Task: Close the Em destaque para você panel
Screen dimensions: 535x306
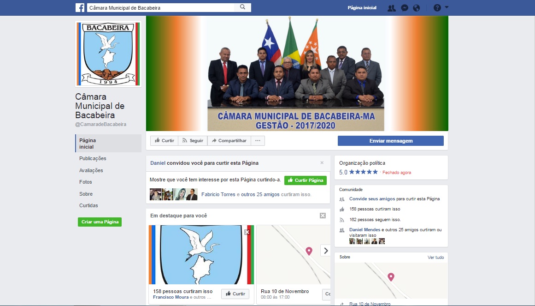Action: coord(323,216)
